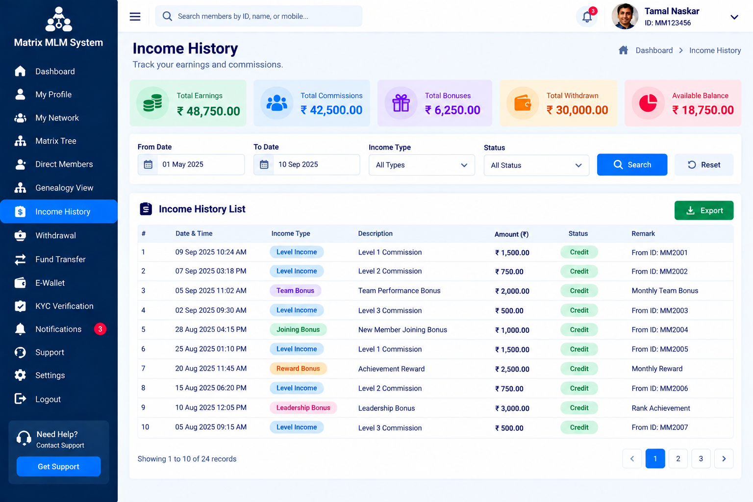Click the Total Earnings coins icon
Viewport: 753px width, 502px height.
(x=152, y=103)
